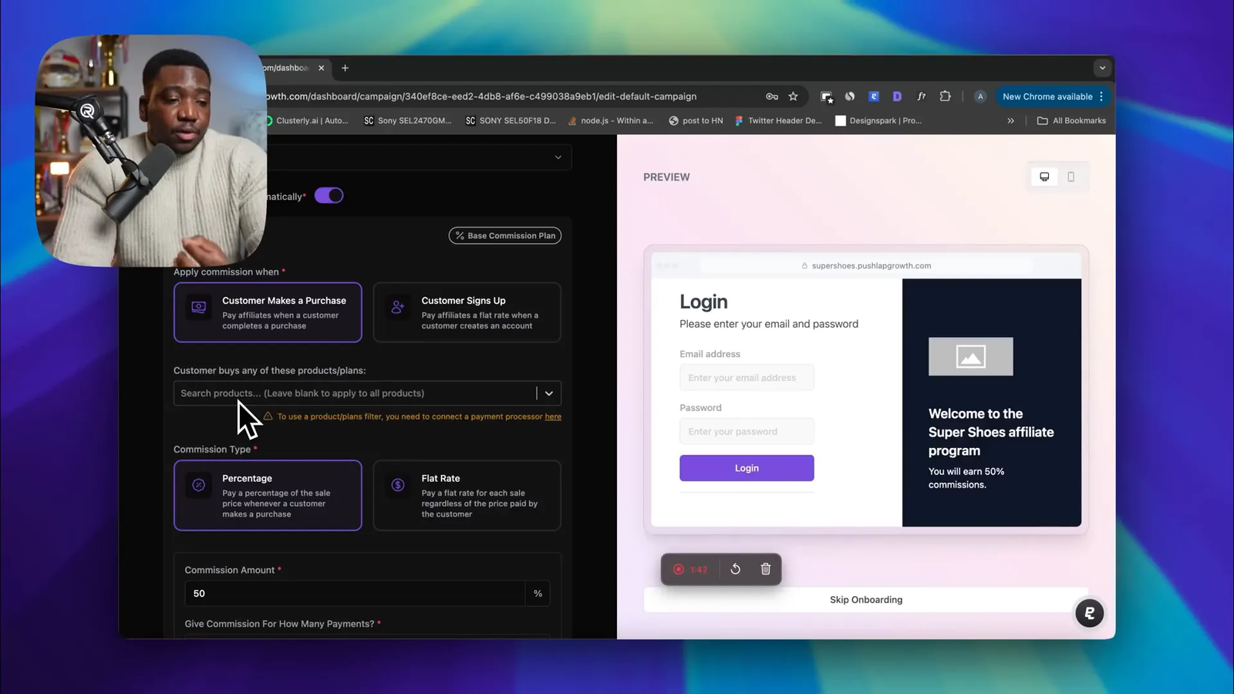Open All Bookmarks folder
The height and width of the screenshot is (694, 1234).
(x=1071, y=120)
